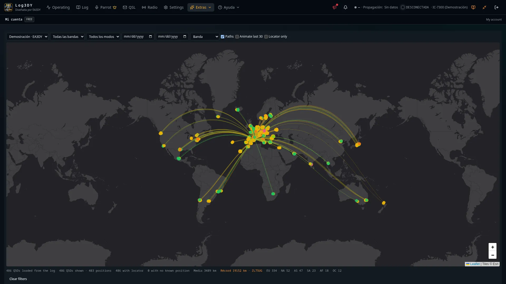
Task: Open calendar picker in second date field
Action: (x=185, y=37)
